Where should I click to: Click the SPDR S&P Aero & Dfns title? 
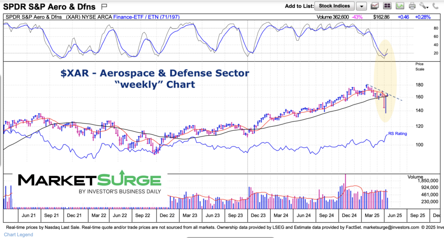pyautogui.click(x=49, y=7)
